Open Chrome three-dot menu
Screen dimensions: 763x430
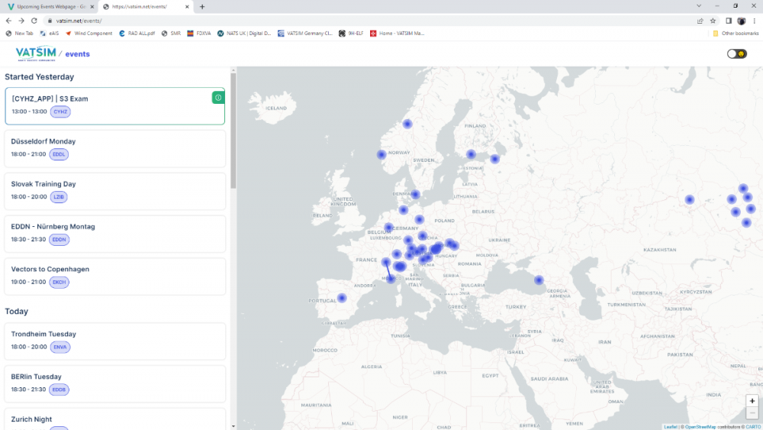coord(755,21)
